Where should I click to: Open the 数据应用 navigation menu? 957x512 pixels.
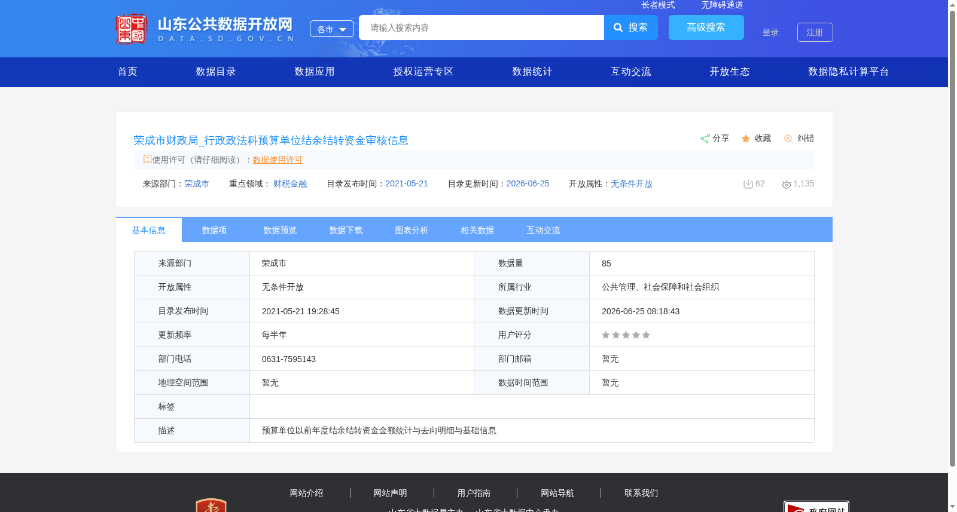pos(315,72)
